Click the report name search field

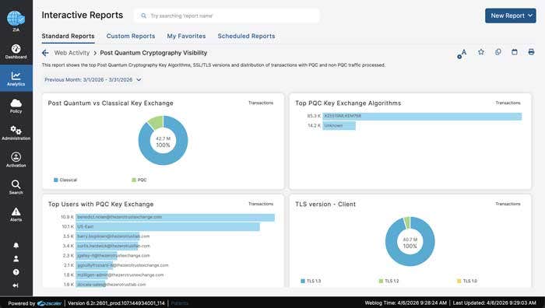point(227,16)
